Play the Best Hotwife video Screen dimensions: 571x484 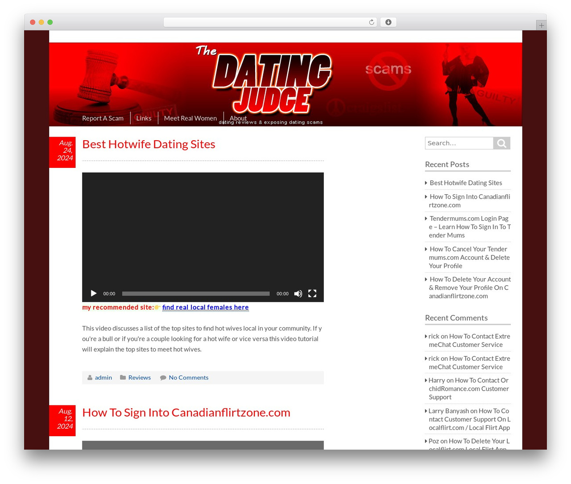tap(94, 293)
